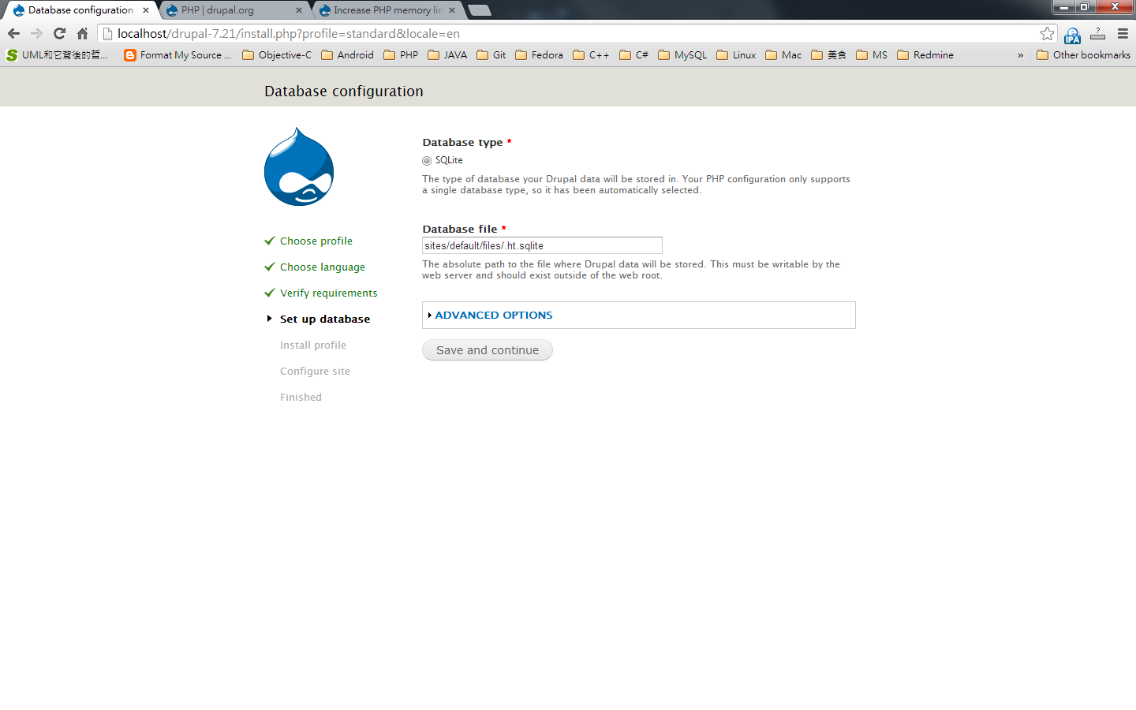Minimize the browser window
Screen dimensions: 1136x710
pos(1063,7)
